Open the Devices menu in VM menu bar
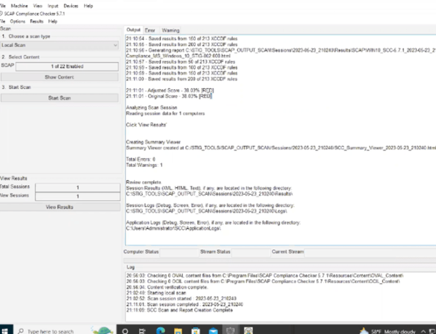 tap(70, 6)
